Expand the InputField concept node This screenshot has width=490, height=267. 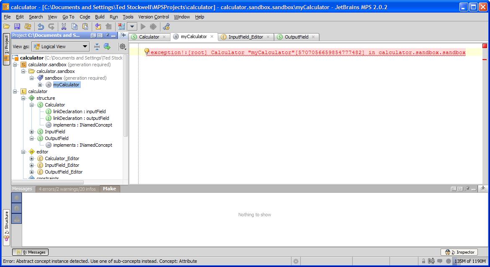(x=31, y=132)
